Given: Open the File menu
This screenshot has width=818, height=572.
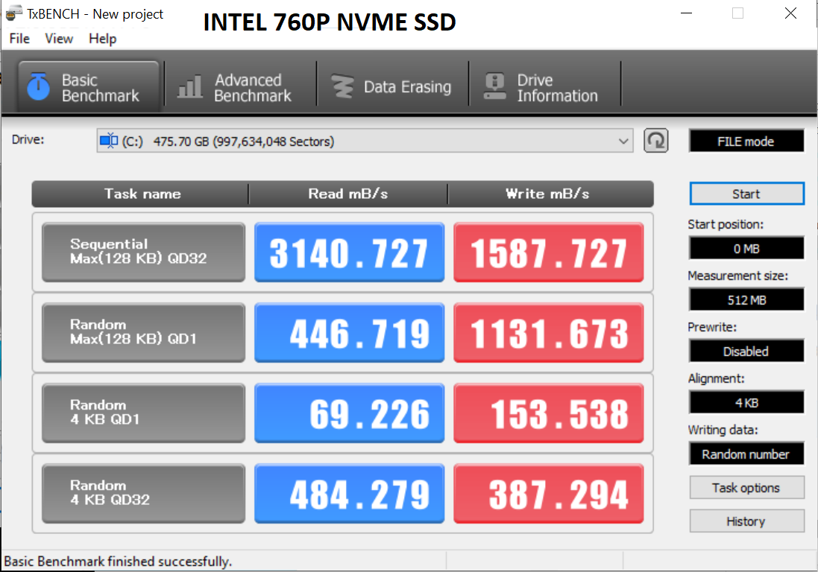Looking at the screenshot, I should tap(19, 39).
